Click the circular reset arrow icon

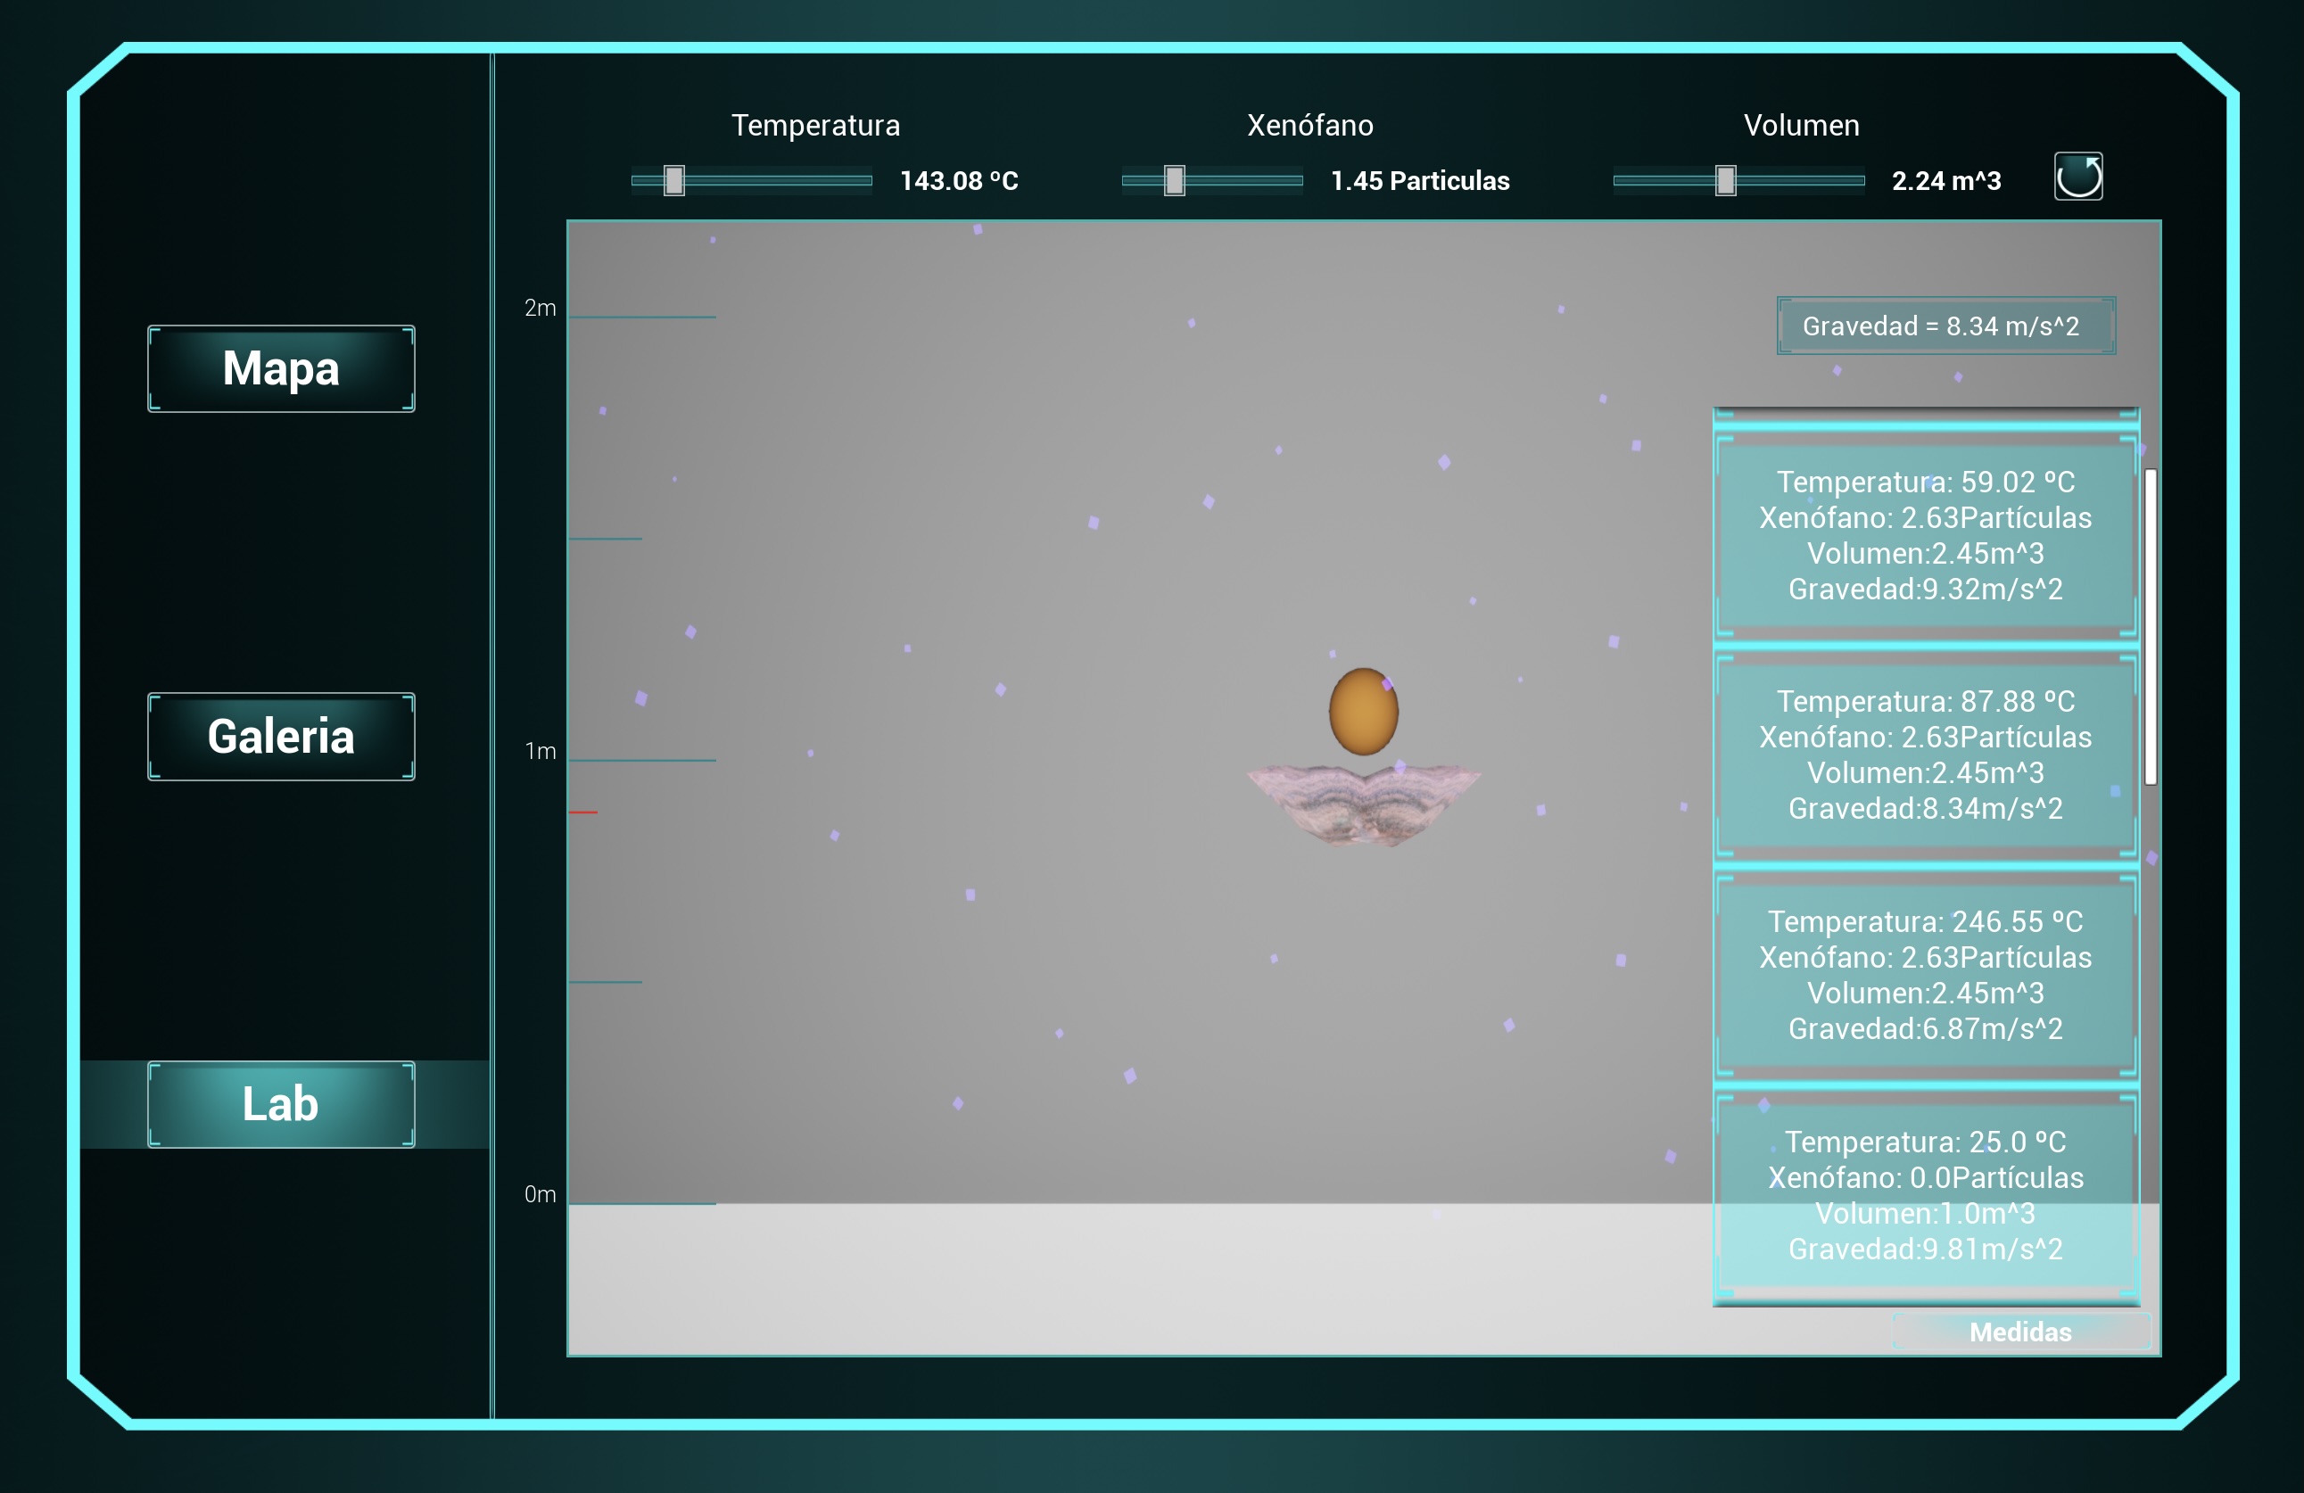pyautogui.click(x=2077, y=177)
